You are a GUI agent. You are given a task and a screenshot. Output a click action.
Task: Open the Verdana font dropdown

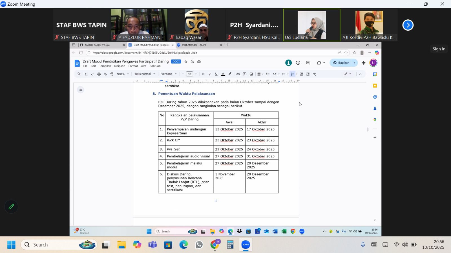click(x=169, y=74)
